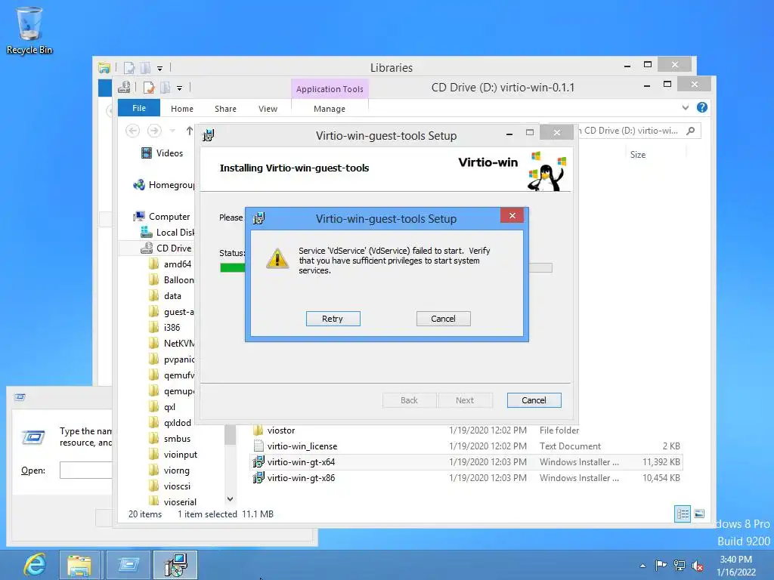
Task: Click the navigation pane scroll down arrow
Action: point(230,499)
